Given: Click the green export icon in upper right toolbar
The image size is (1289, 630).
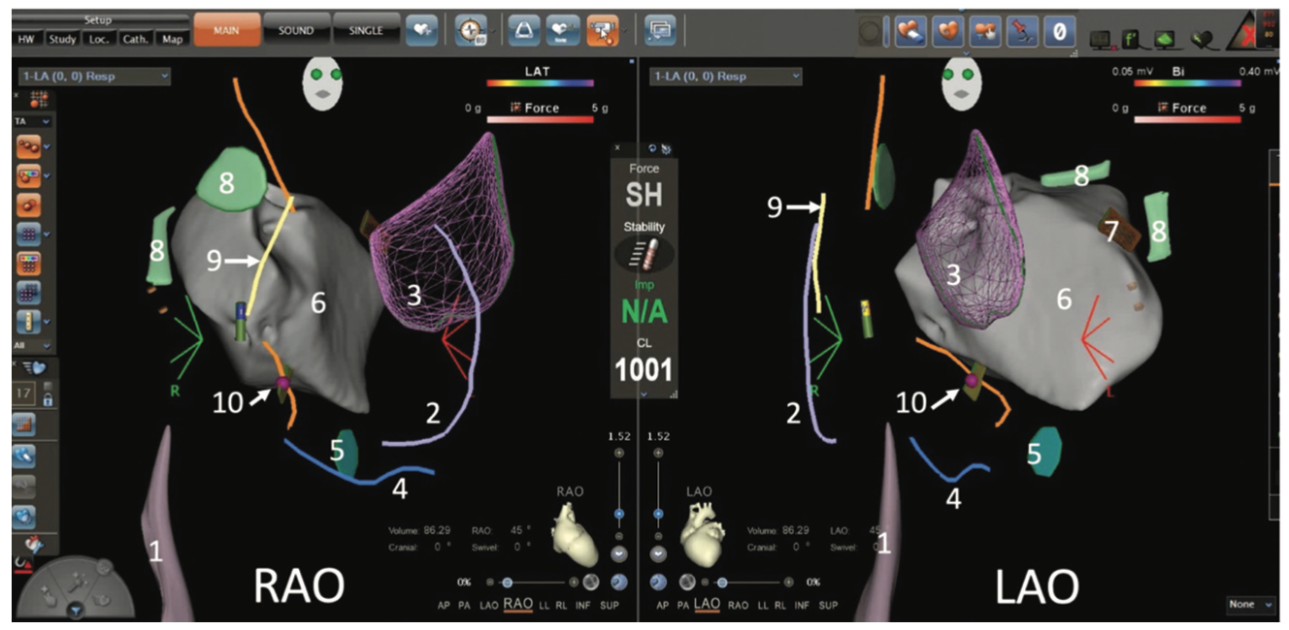Looking at the screenshot, I should click(1163, 38).
